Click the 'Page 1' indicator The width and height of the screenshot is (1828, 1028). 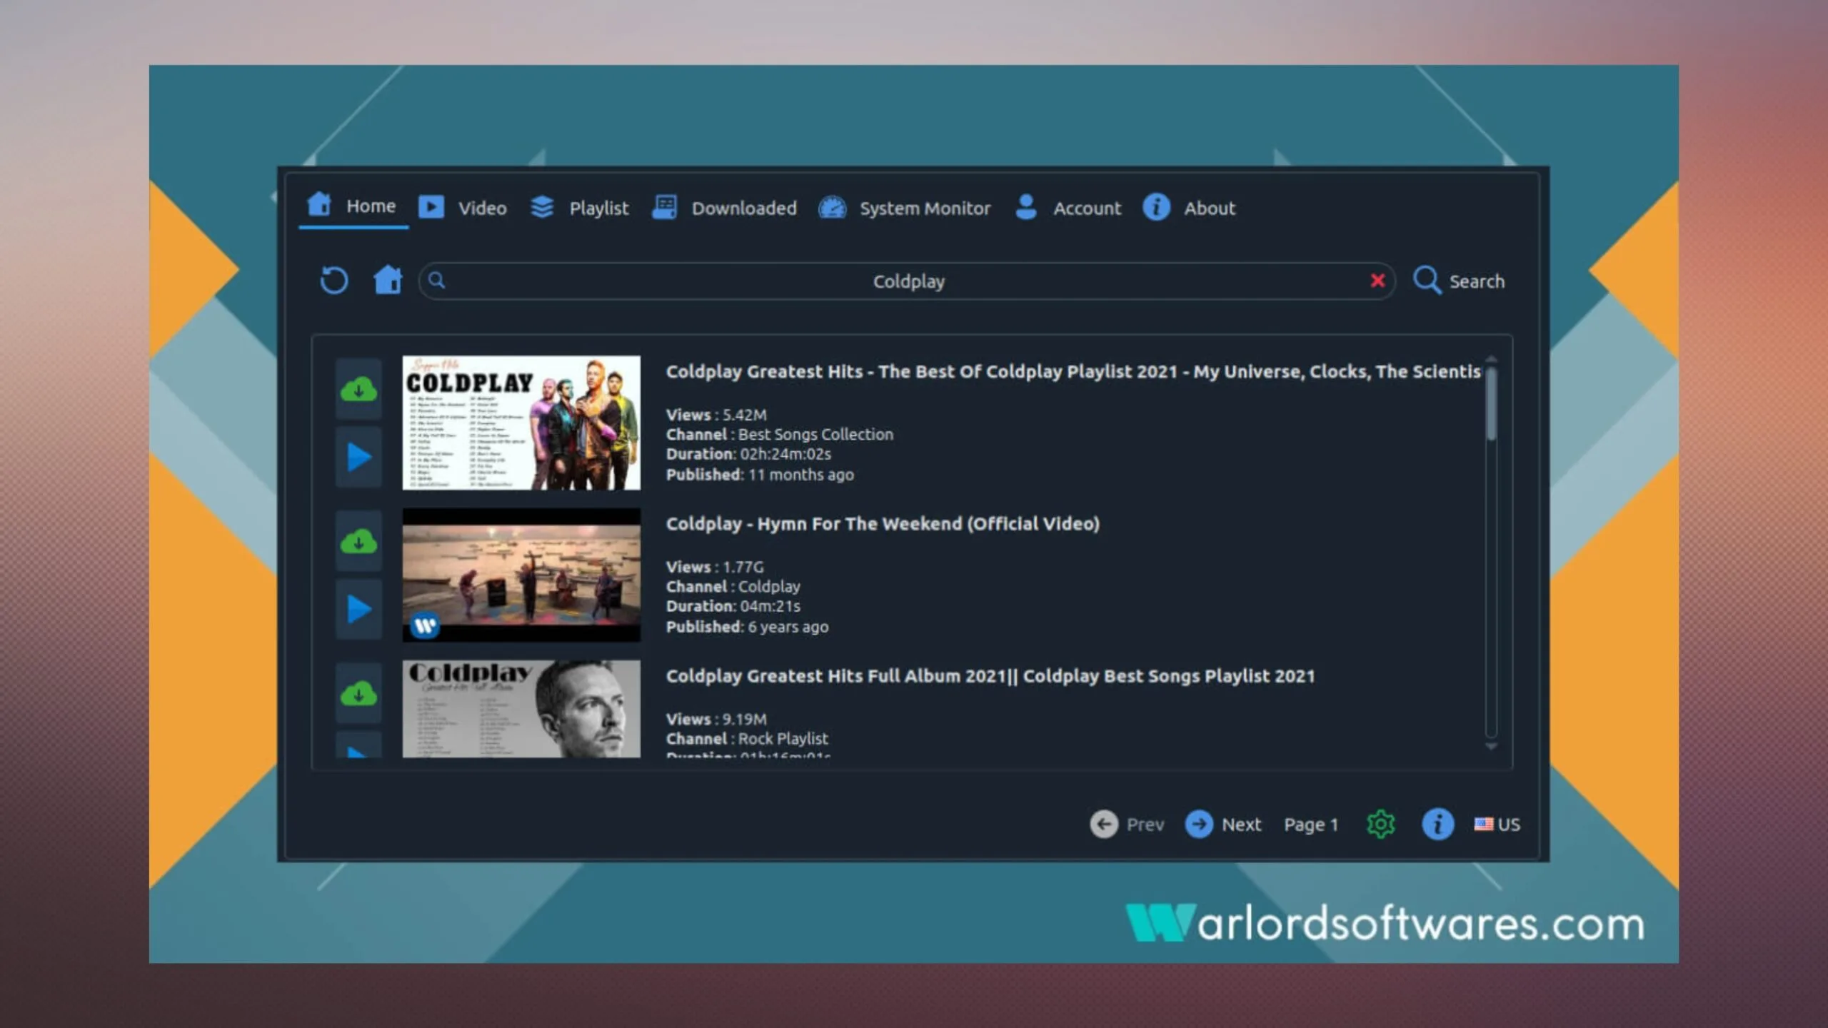pos(1311,825)
